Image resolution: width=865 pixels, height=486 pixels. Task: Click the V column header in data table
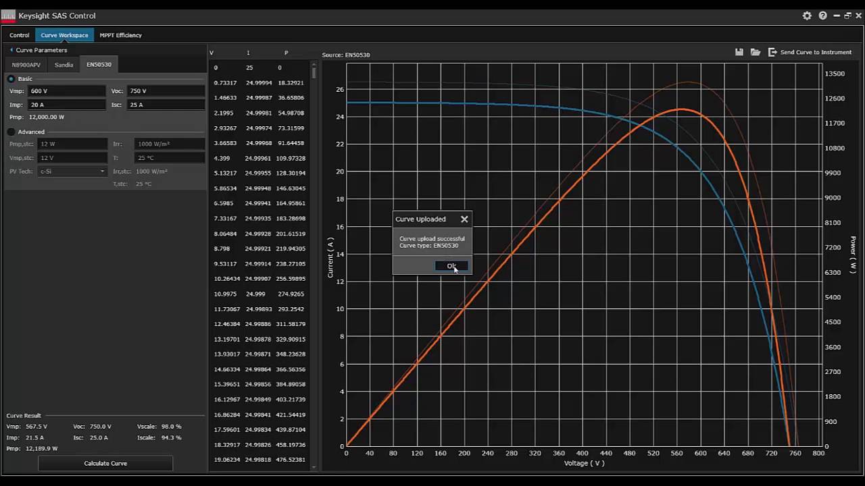click(x=212, y=53)
